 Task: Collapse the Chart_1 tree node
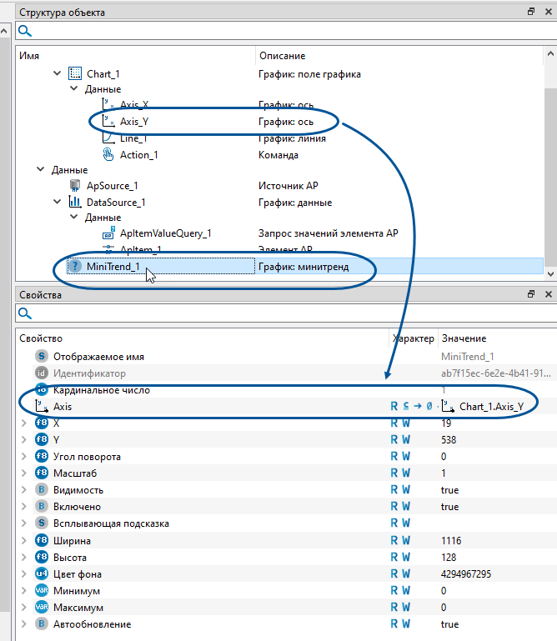pyautogui.click(x=57, y=73)
